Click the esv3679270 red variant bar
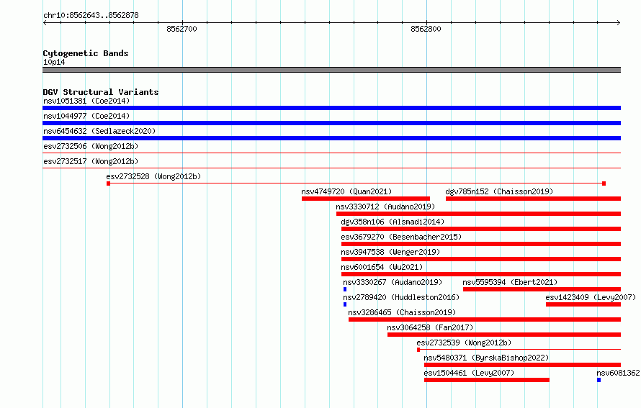641x408 pixels. pyautogui.click(x=481, y=244)
